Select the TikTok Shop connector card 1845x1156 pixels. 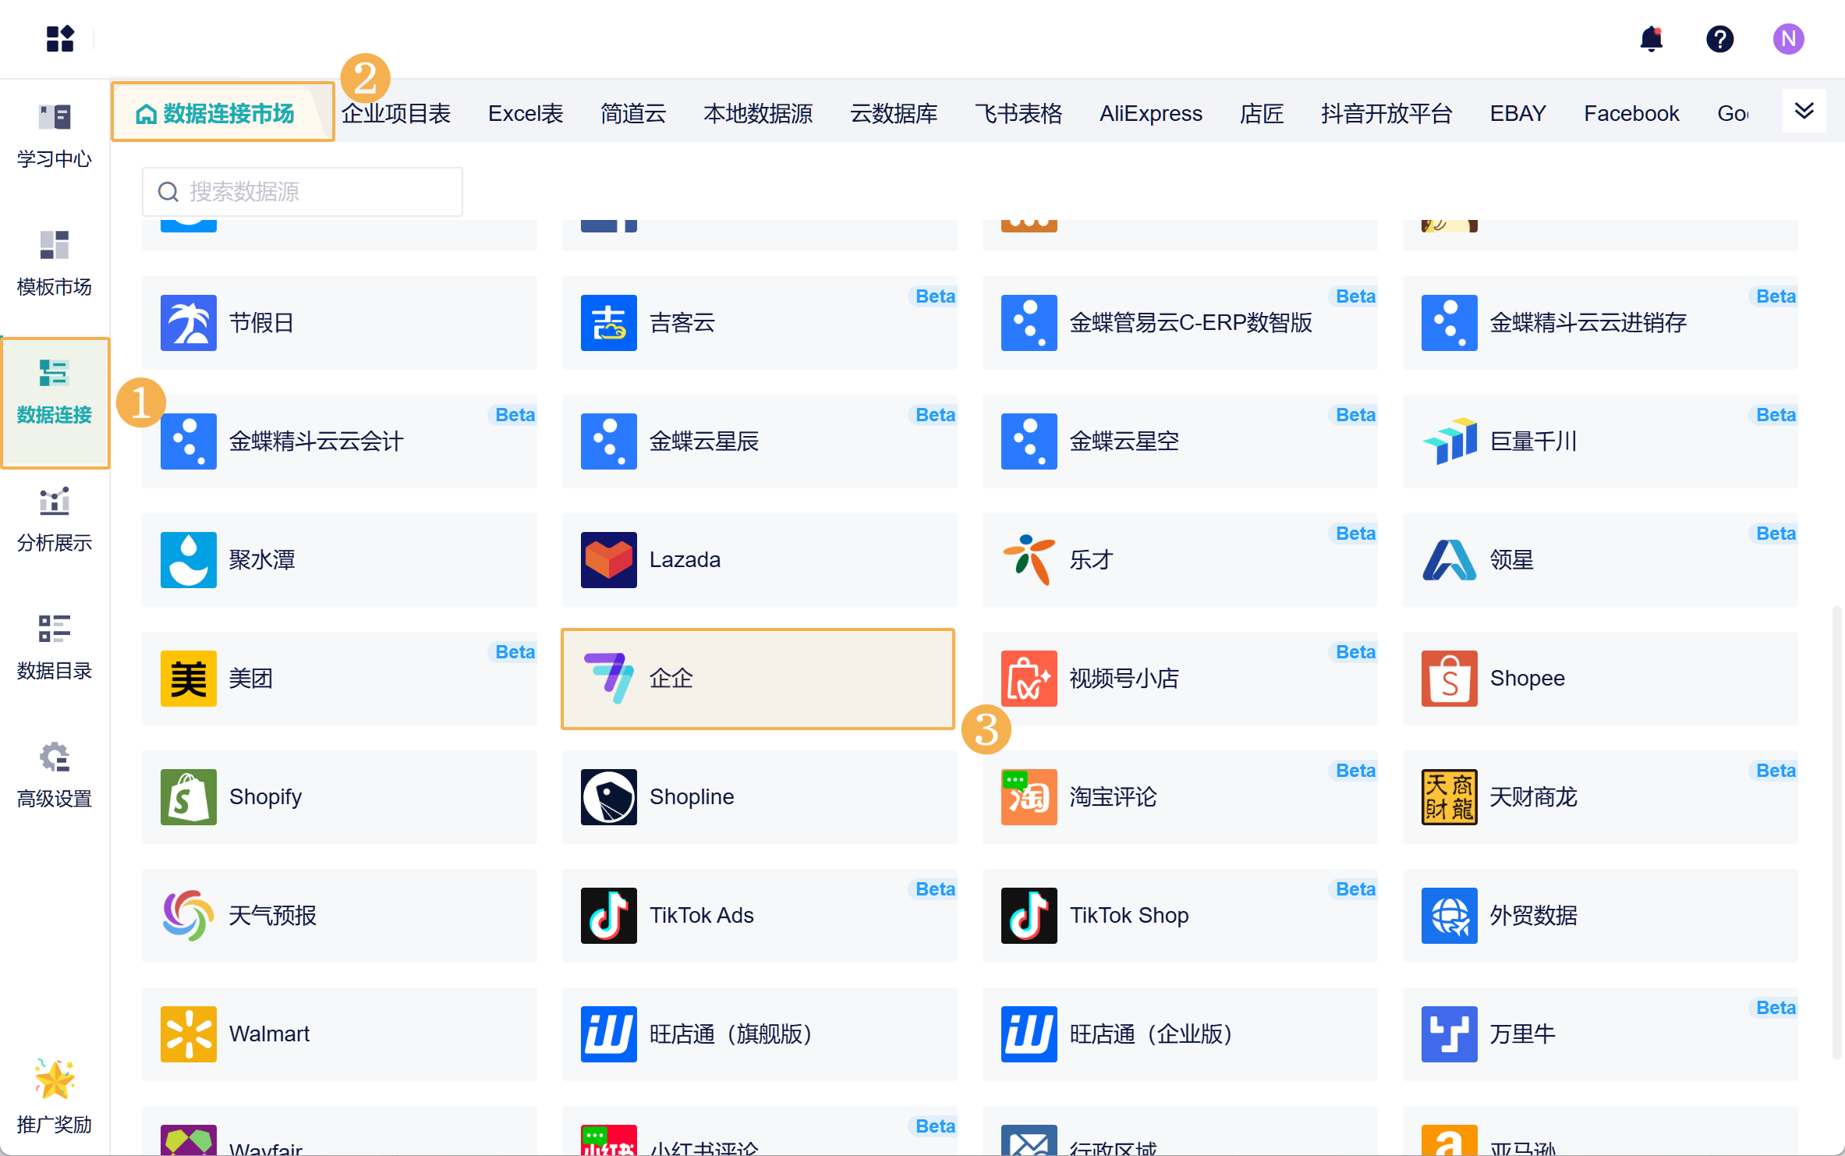(1179, 916)
